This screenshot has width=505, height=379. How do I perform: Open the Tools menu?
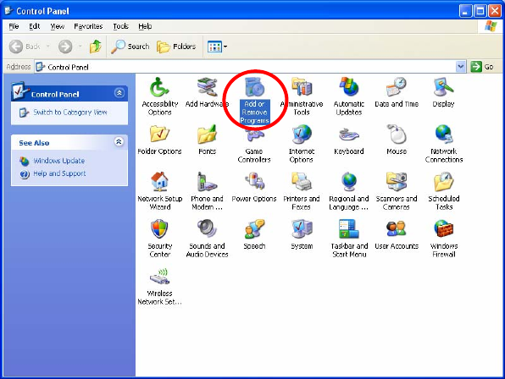tap(121, 26)
